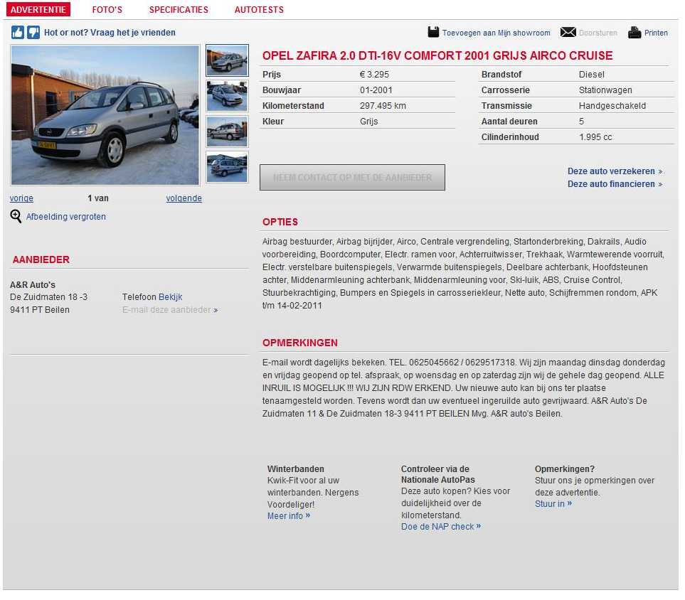Screen dimensions: 685x600
Task: Click the body type 'Stationwagen'
Action: (x=605, y=90)
